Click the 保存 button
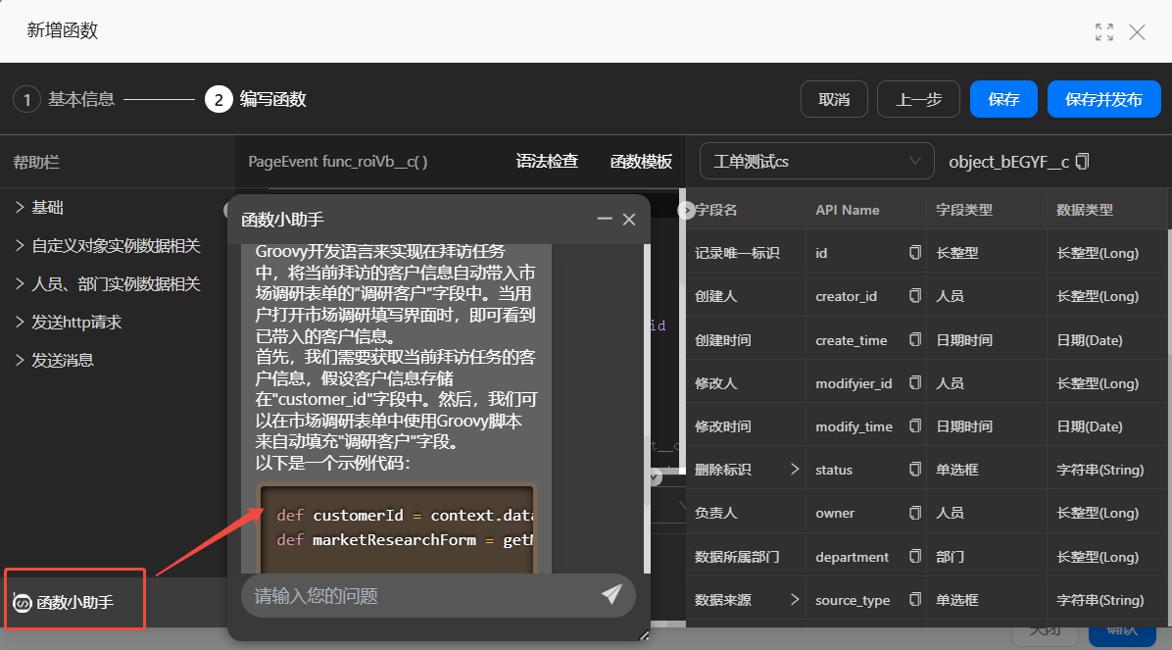 point(1003,99)
